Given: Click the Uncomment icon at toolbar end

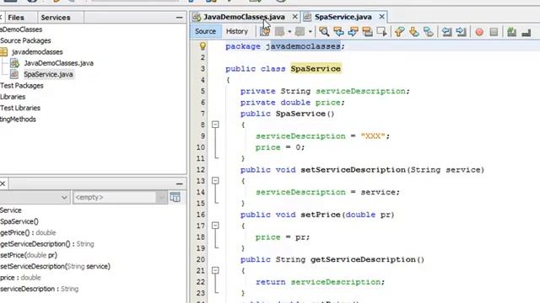Looking at the screenshot, I should 526,32.
